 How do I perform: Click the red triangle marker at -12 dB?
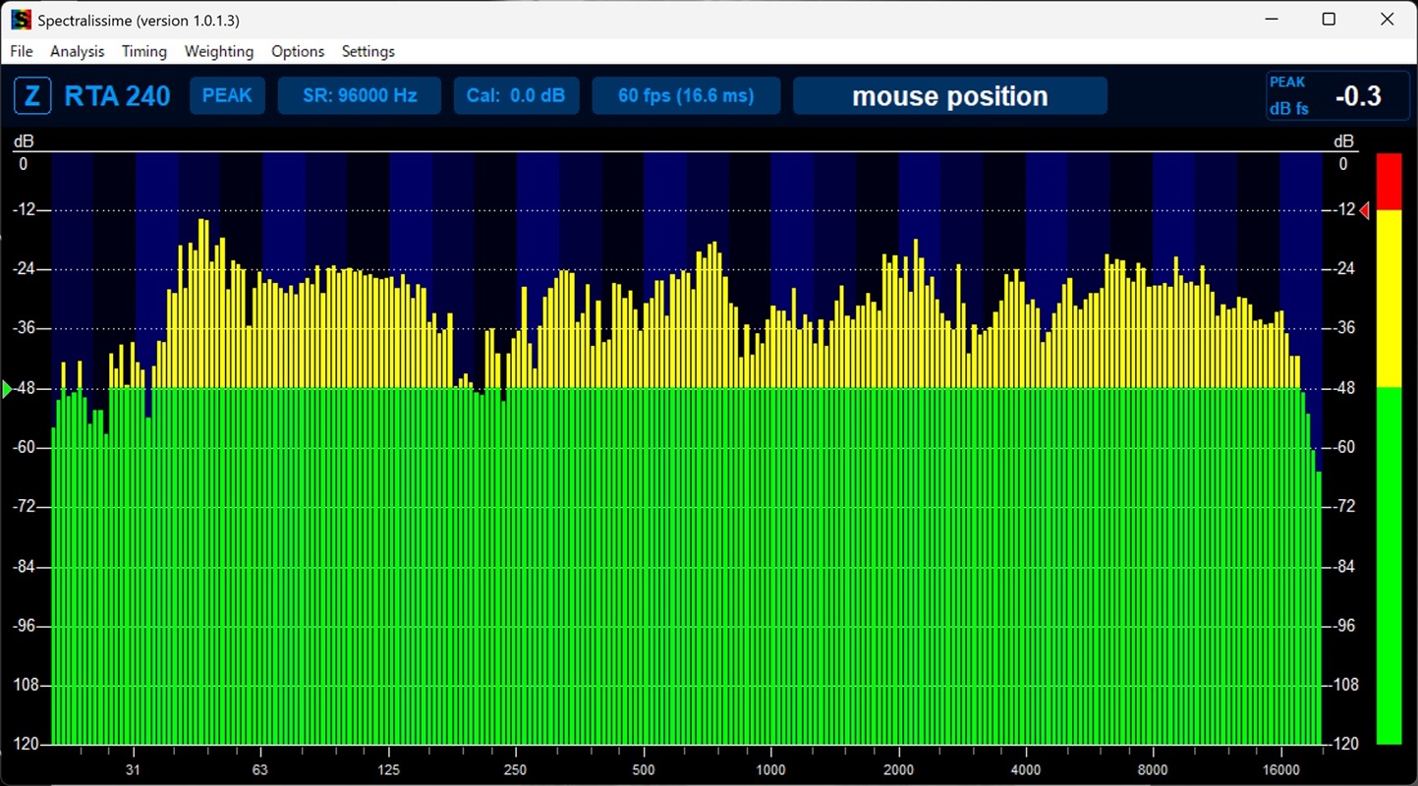click(x=1364, y=210)
